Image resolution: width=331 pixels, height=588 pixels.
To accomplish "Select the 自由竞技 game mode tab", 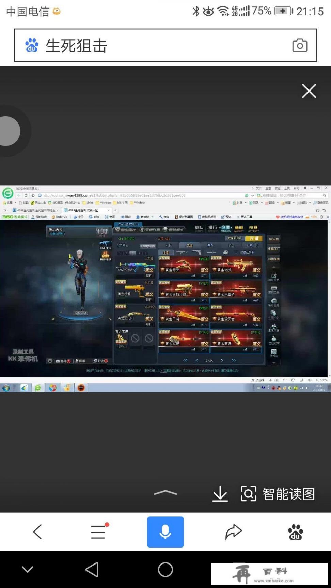I will pyautogui.click(x=126, y=230).
